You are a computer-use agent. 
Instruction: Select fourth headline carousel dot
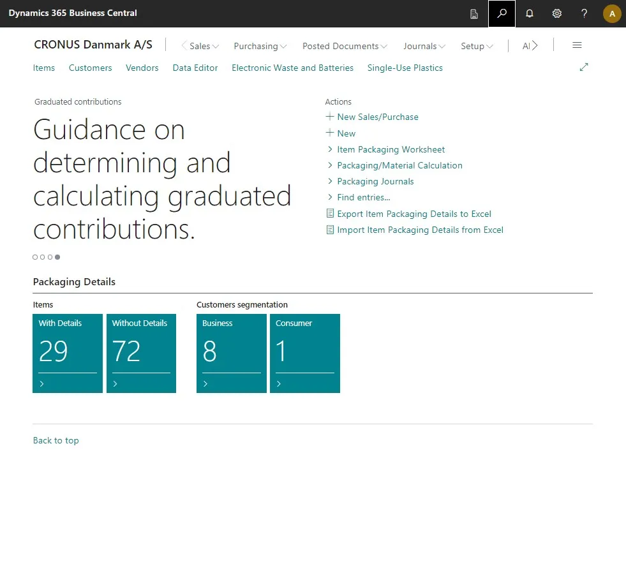click(57, 257)
